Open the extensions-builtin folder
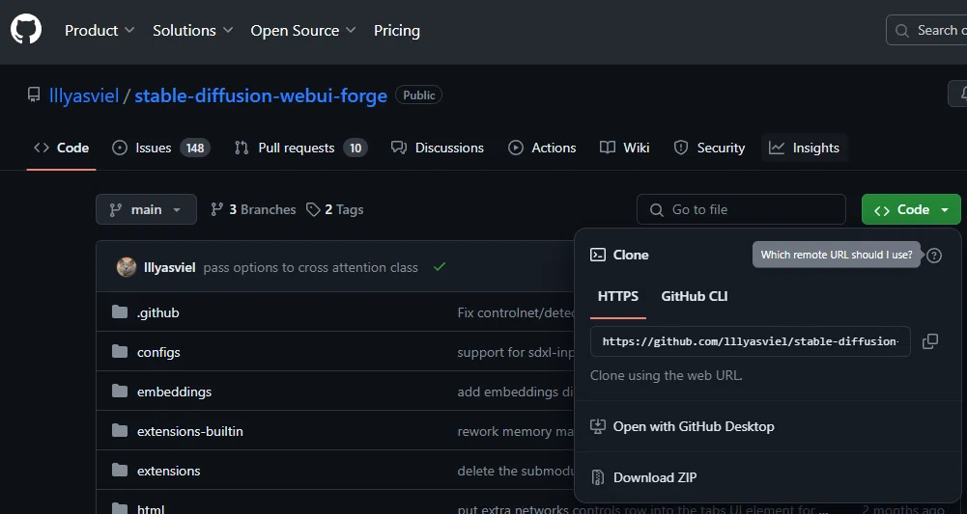 coord(190,431)
